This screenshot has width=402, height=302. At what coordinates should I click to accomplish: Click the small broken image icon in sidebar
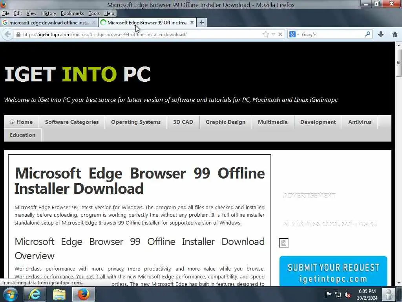click(x=283, y=243)
